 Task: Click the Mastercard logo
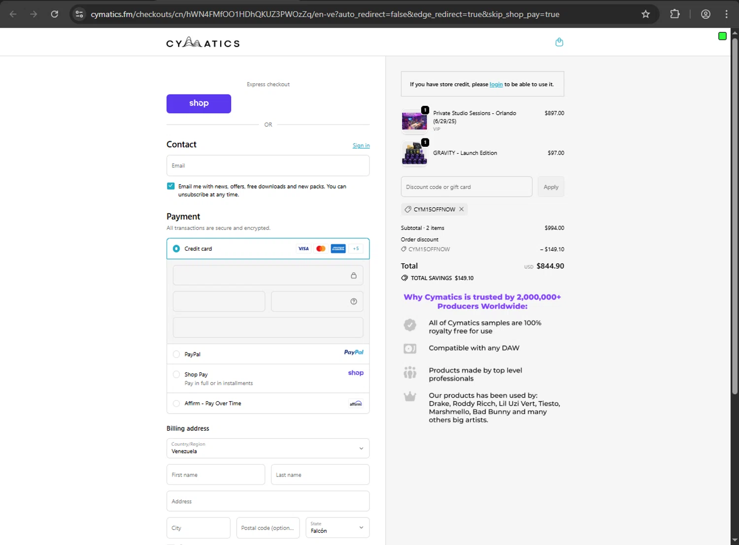321,249
